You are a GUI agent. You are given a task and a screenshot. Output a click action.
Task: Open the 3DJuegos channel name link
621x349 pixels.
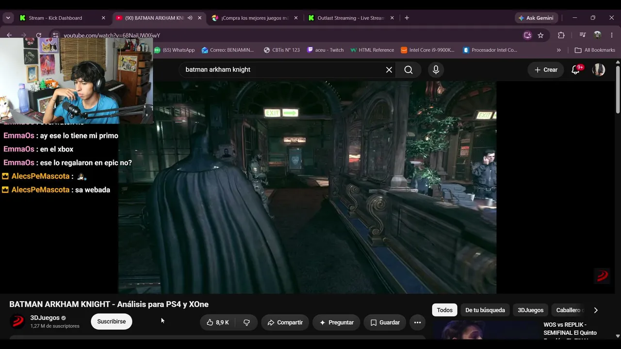(x=45, y=318)
